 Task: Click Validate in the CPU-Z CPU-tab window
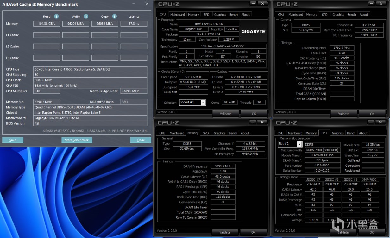pyautogui.click(x=225, y=114)
